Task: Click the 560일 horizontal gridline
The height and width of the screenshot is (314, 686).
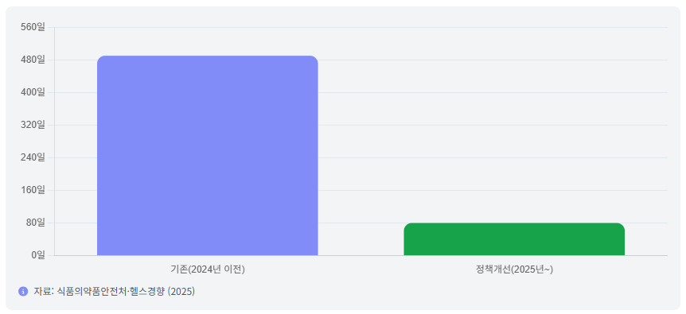Action: [361, 28]
